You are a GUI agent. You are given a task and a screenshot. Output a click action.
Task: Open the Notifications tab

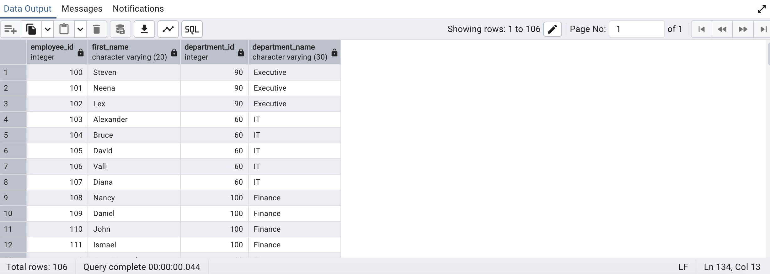(138, 9)
